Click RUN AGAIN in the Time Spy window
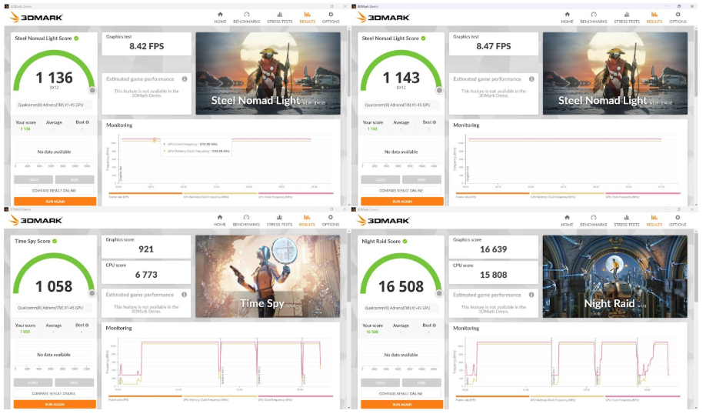Viewport: 706px width, 414px height. [x=55, y=405]
